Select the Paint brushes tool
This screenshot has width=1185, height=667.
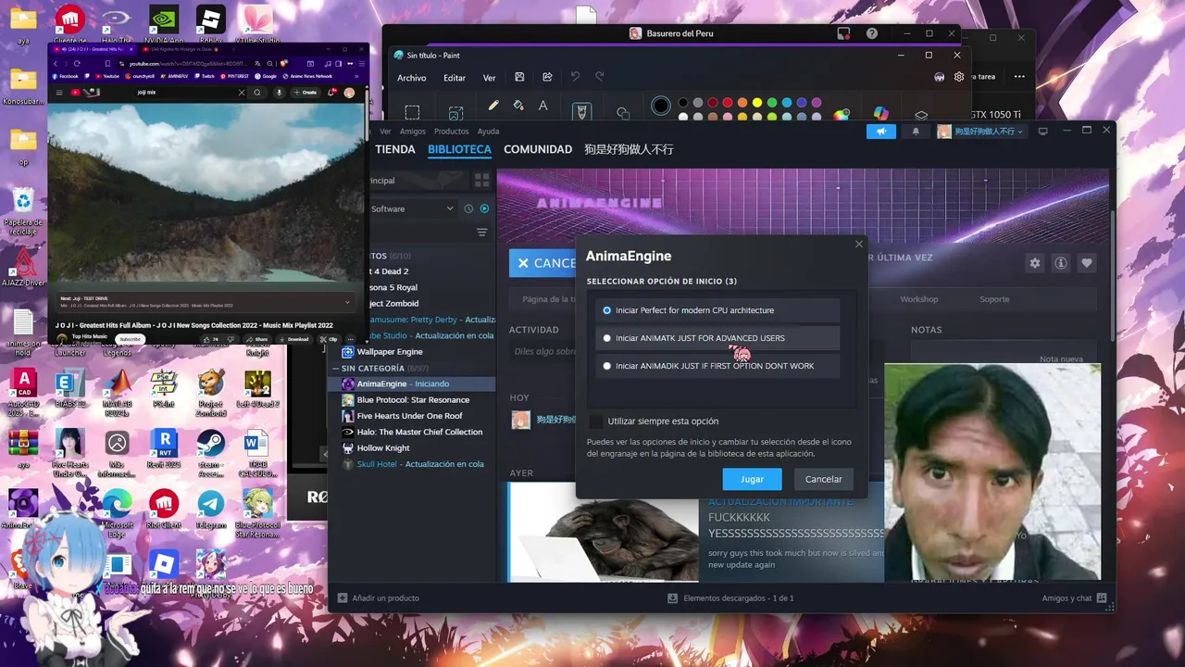click(x=581, y=111)
